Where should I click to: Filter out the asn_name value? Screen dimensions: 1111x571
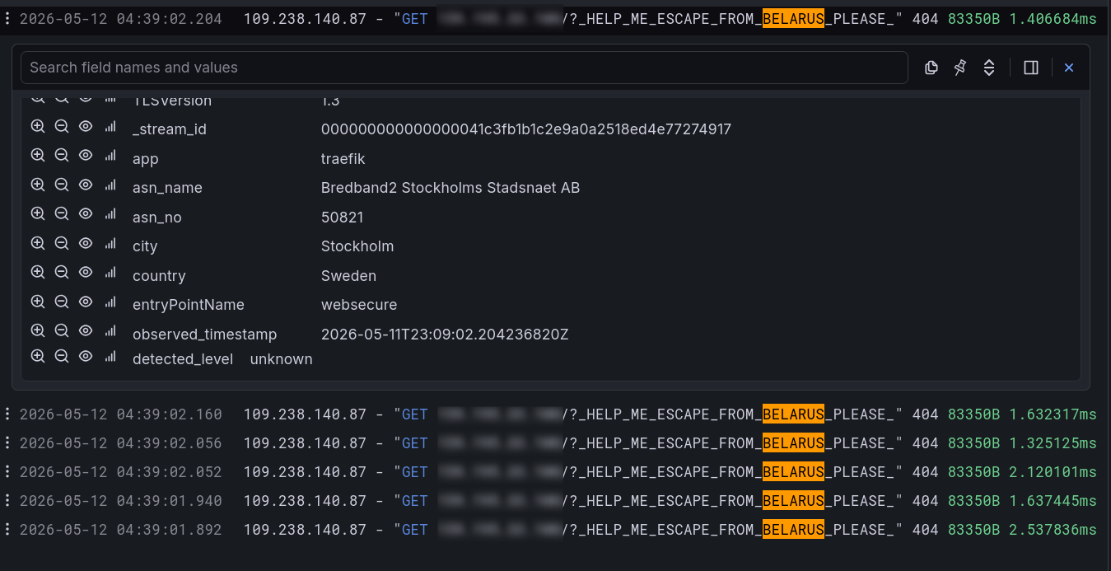61,185
